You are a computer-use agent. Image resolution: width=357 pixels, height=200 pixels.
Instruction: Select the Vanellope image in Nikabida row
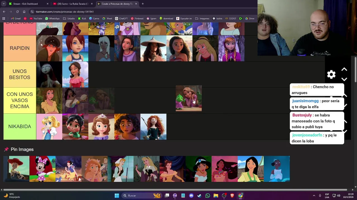coord(75,127)
